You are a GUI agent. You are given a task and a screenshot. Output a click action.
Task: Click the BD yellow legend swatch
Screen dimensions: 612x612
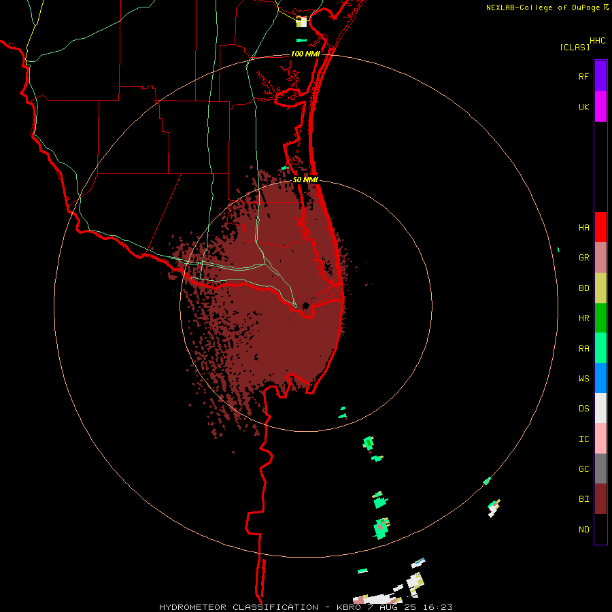(x=600, y=288)
